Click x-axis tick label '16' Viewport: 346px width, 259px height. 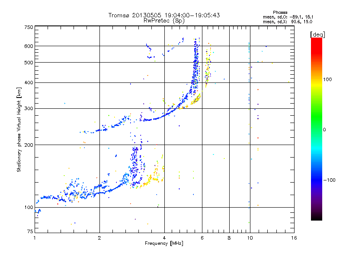(x=294, y=238)
